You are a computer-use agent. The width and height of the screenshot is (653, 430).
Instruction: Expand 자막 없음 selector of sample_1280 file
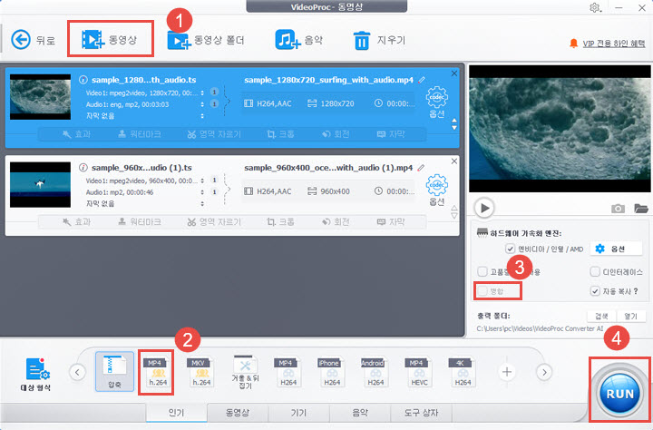coord(202,116)
